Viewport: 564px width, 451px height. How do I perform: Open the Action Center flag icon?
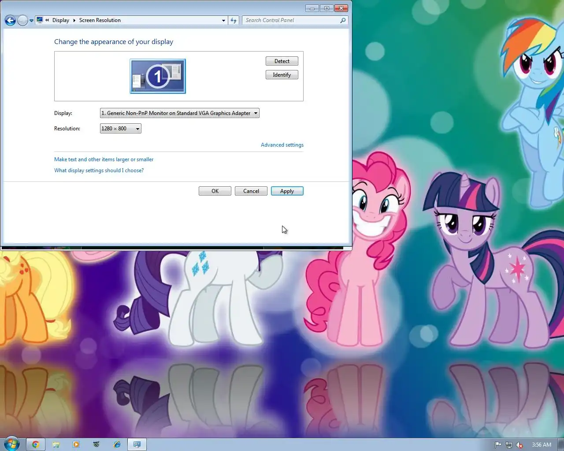pyautogui.click(x=498, y=445)
